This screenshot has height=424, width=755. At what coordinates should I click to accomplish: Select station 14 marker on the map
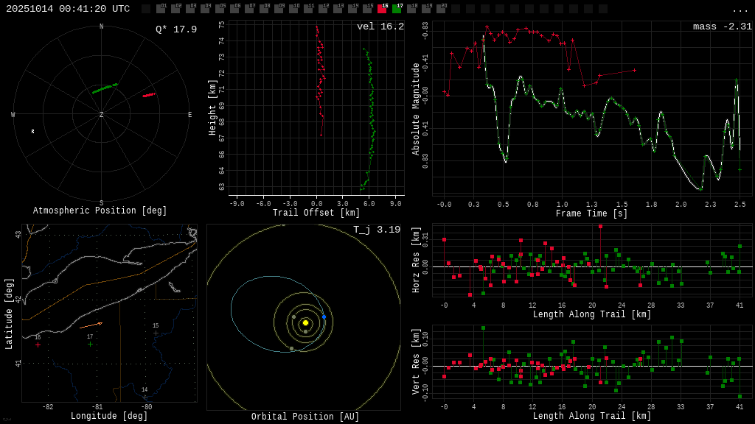[145, 397]
